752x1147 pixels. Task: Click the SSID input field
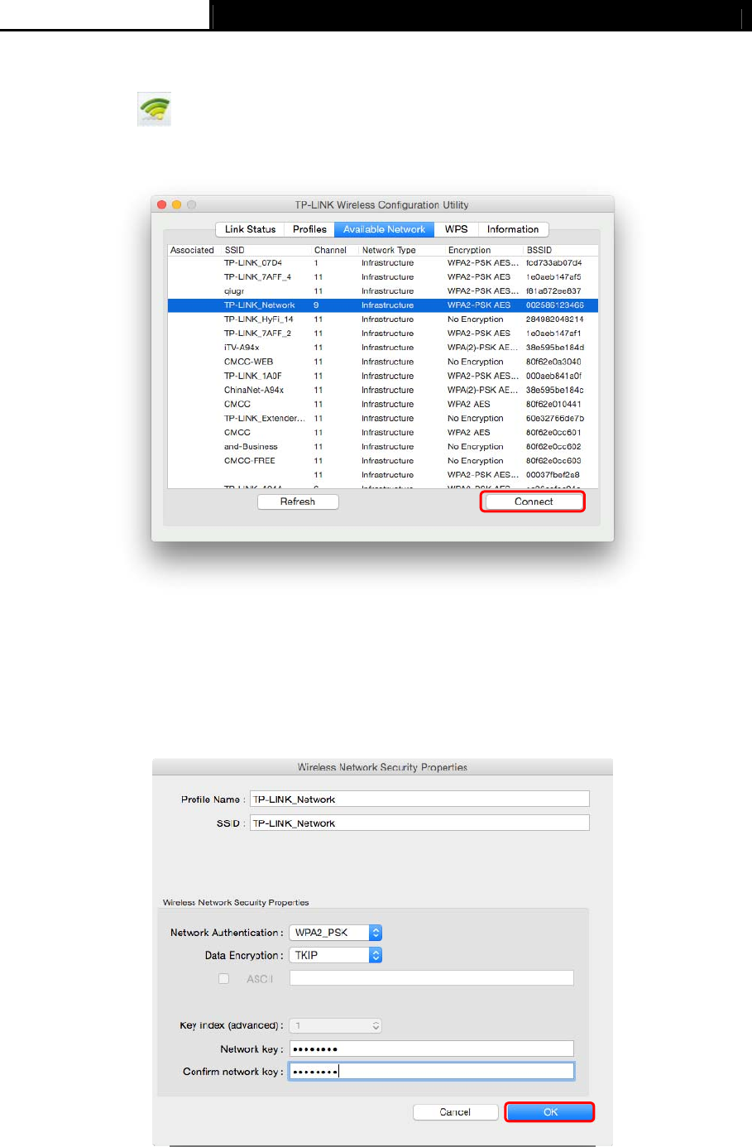(419, 823)
